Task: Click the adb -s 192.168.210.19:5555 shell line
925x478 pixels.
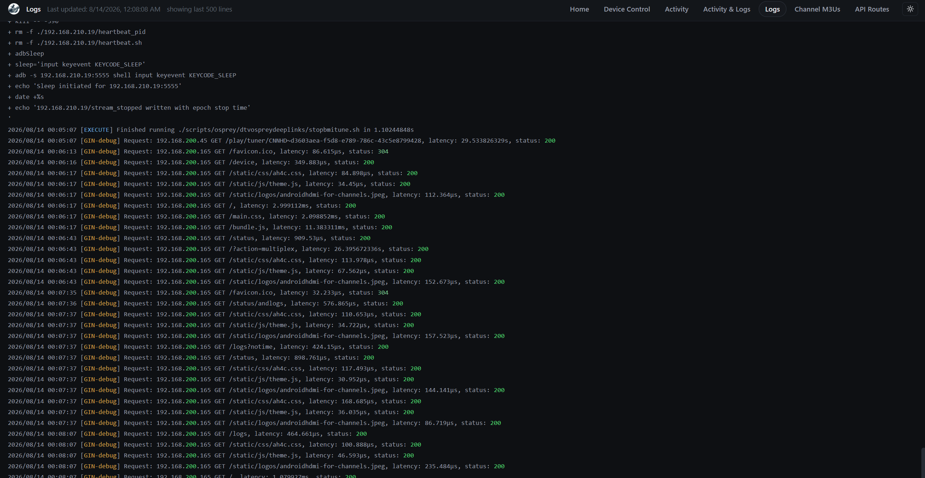Action: click(122, 75)
